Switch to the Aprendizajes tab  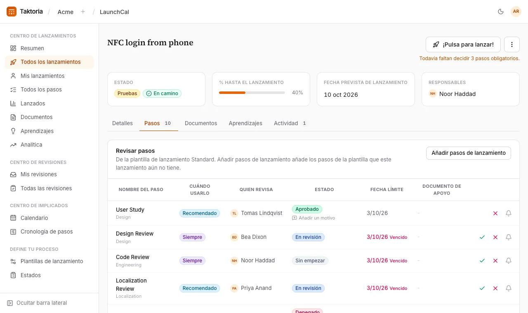pyautogui.click(x=245, y=123)
